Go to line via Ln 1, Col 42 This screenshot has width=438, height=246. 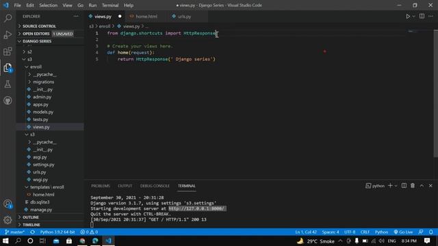pos(306,232)
